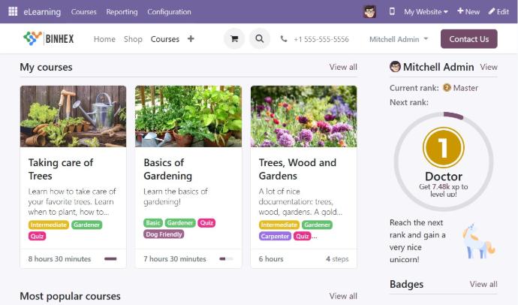Click Basics of Gardening progress bar

tap(225, 258)
